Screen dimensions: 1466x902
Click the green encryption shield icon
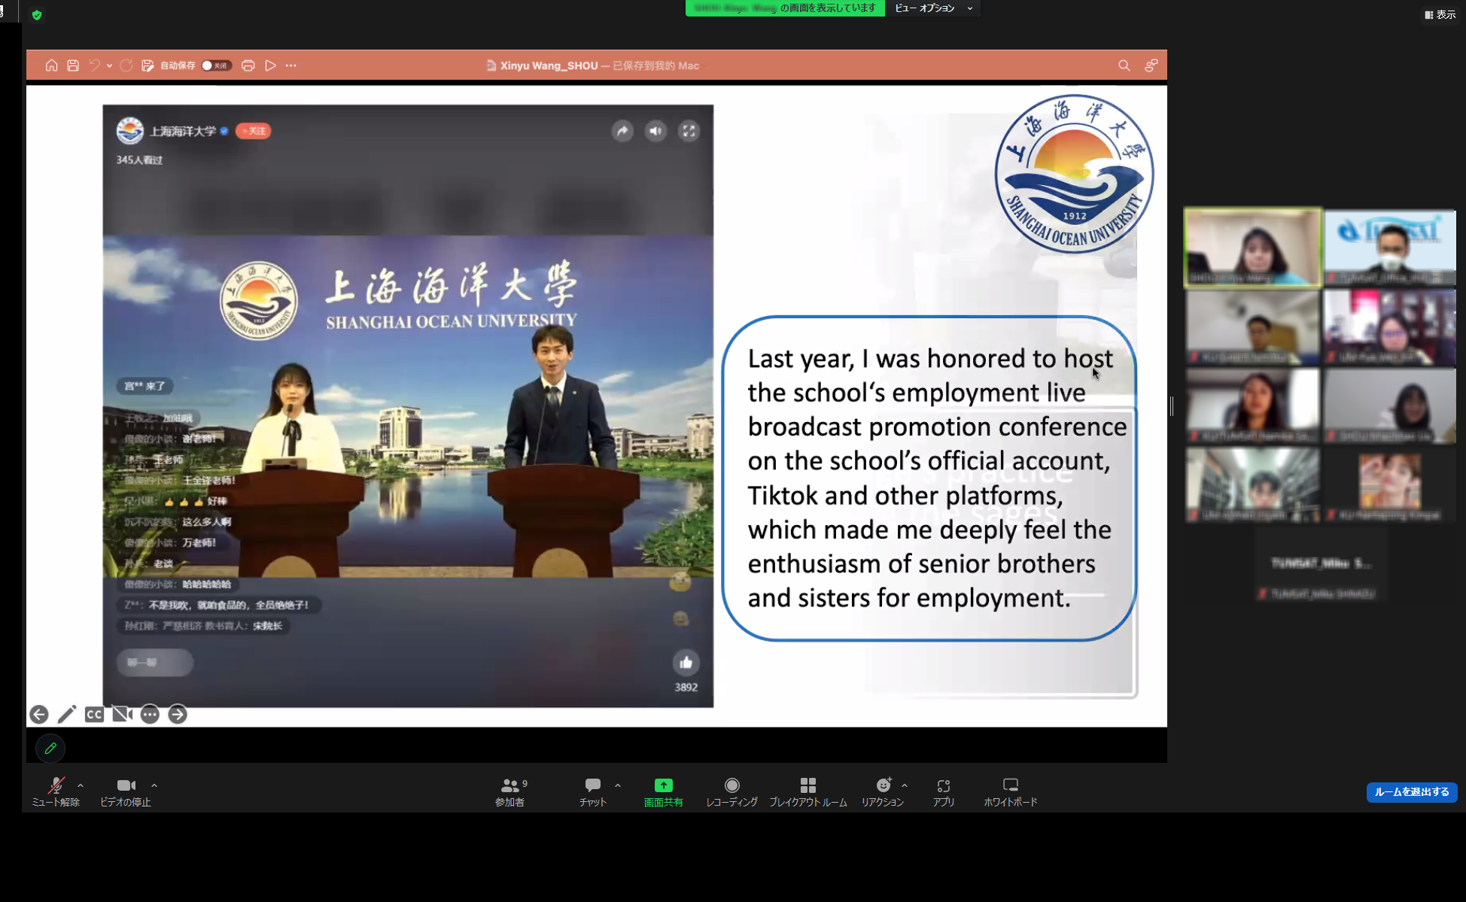click(37, 15)
